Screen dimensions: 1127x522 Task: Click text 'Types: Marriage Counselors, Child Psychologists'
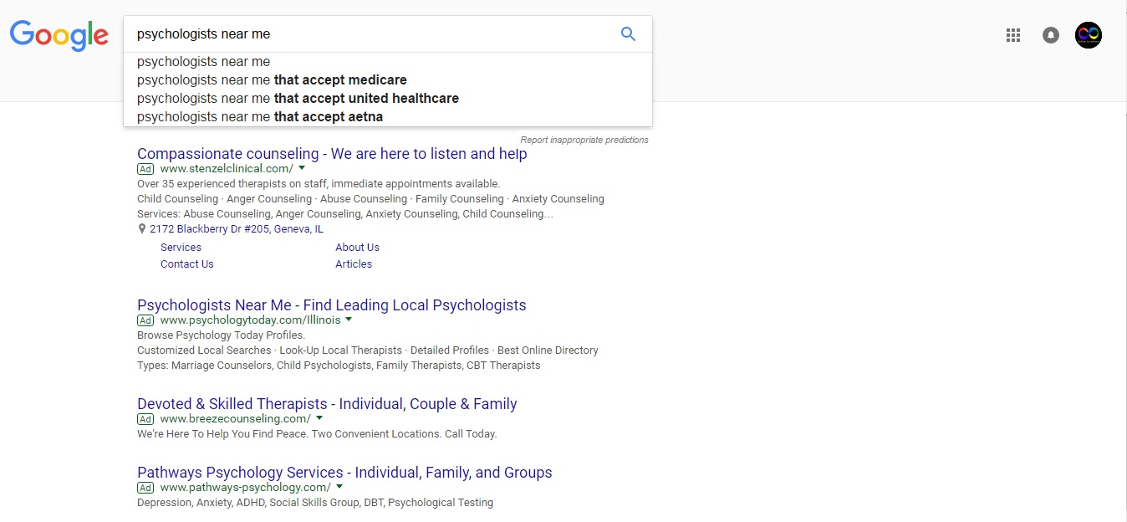pyautogui.click(x=255, y=366)
